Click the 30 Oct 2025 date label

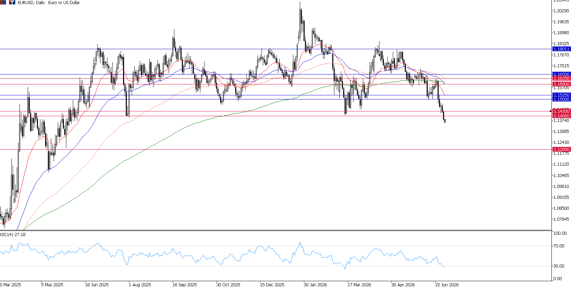point(228,285)
